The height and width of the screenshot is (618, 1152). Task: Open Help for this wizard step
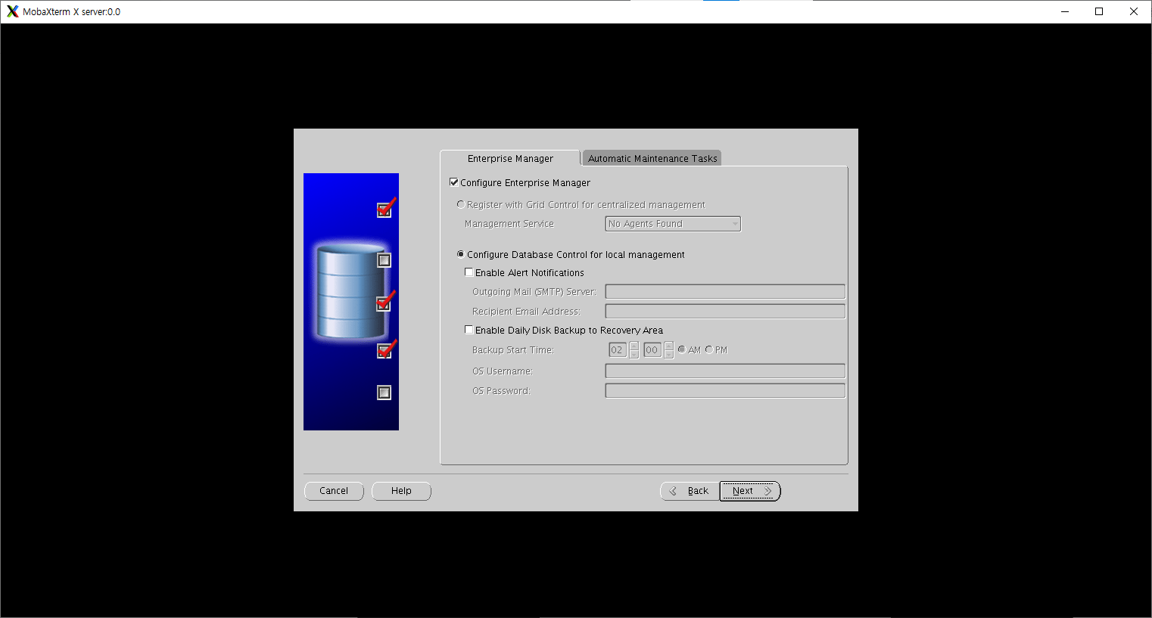click(401, 491)
